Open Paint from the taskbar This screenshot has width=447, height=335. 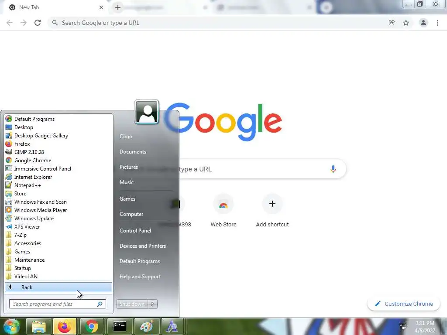[x=146, y=326]
